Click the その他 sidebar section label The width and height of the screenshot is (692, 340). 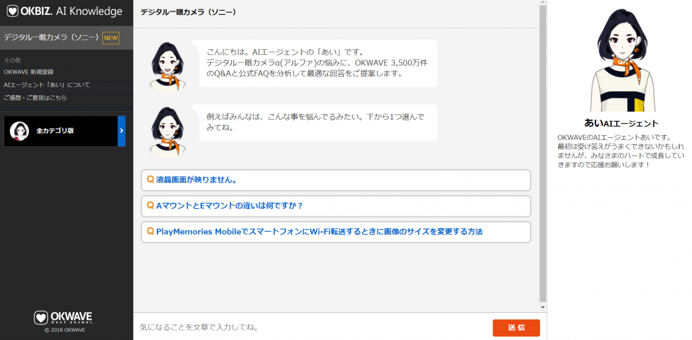[12, 60]
